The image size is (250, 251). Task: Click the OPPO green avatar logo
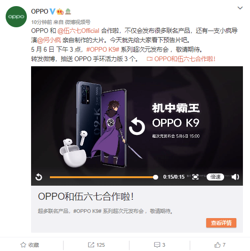(x=16, y=16)
